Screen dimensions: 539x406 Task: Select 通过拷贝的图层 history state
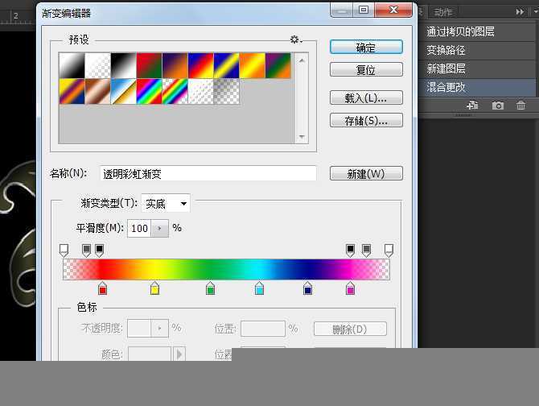click(477, 31)
